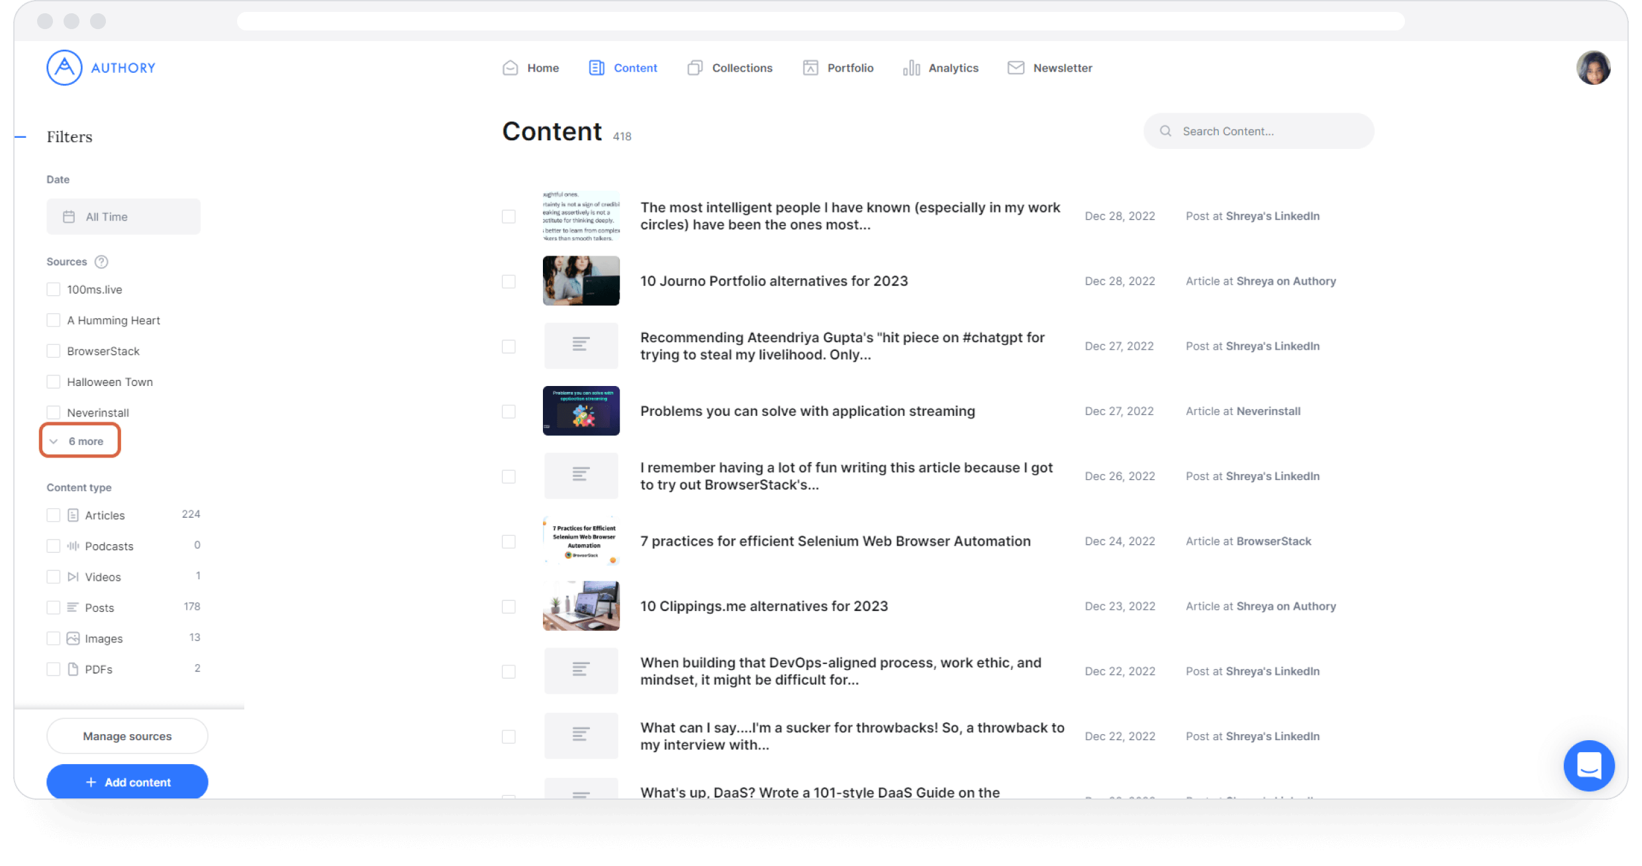Click the Home house icon
1642x866 pixels.
tap(510, 68)
